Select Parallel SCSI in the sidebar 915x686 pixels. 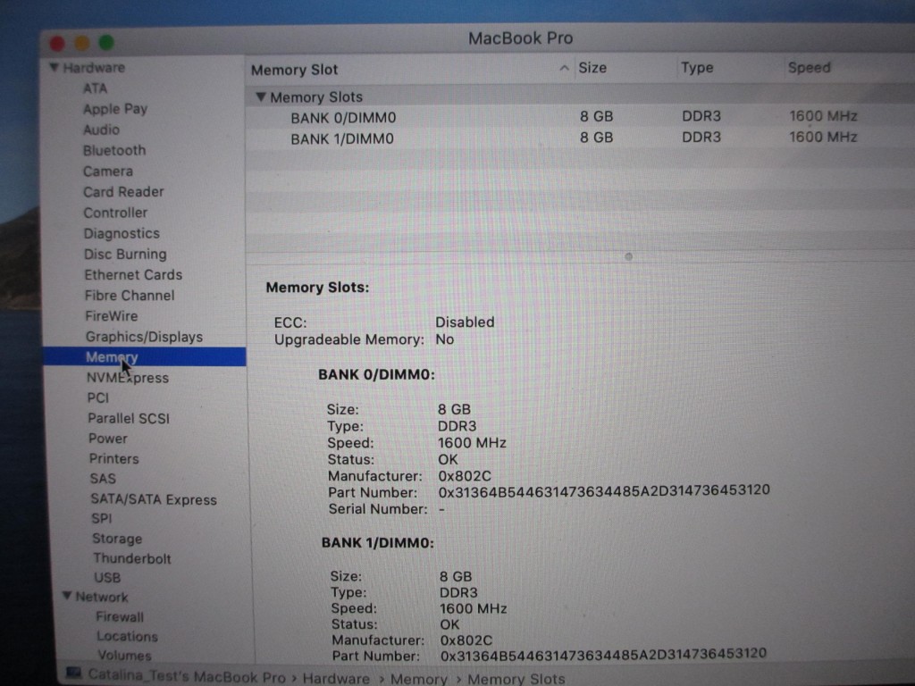(x=129, y=418)
